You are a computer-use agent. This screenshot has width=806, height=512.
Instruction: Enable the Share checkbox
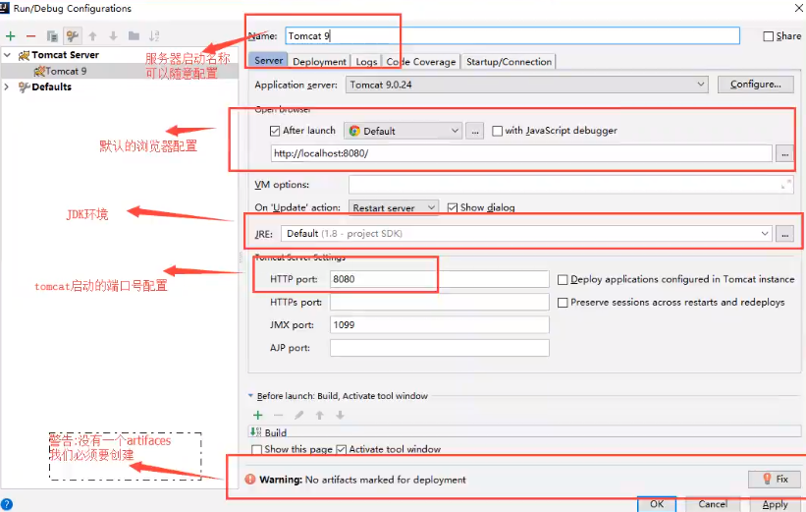(769, 36)
